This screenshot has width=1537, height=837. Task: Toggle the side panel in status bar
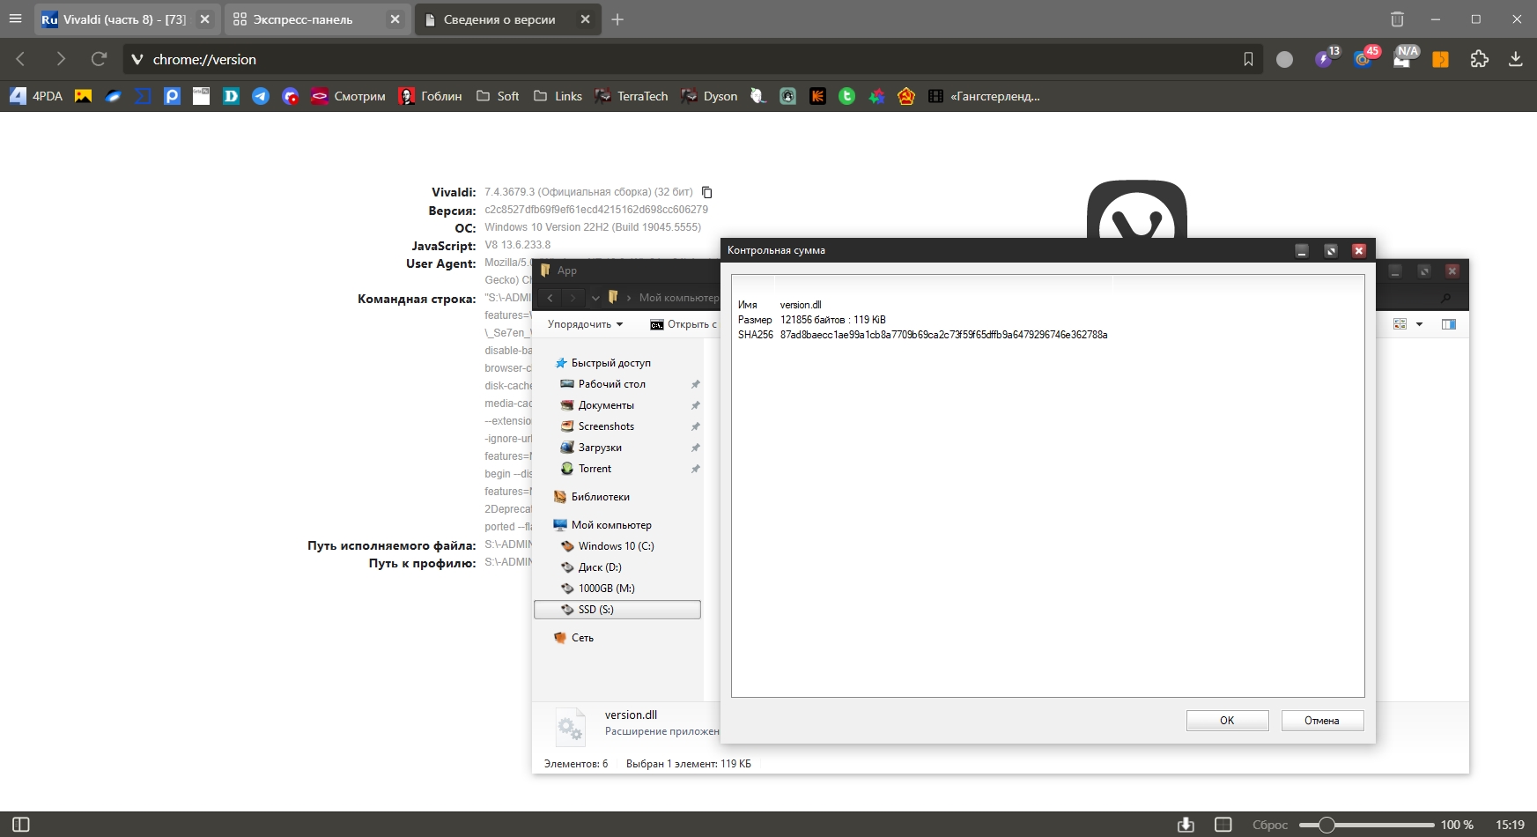coord(21,825)
